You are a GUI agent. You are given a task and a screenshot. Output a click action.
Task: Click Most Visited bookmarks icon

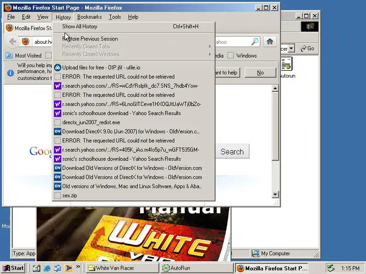9,55
